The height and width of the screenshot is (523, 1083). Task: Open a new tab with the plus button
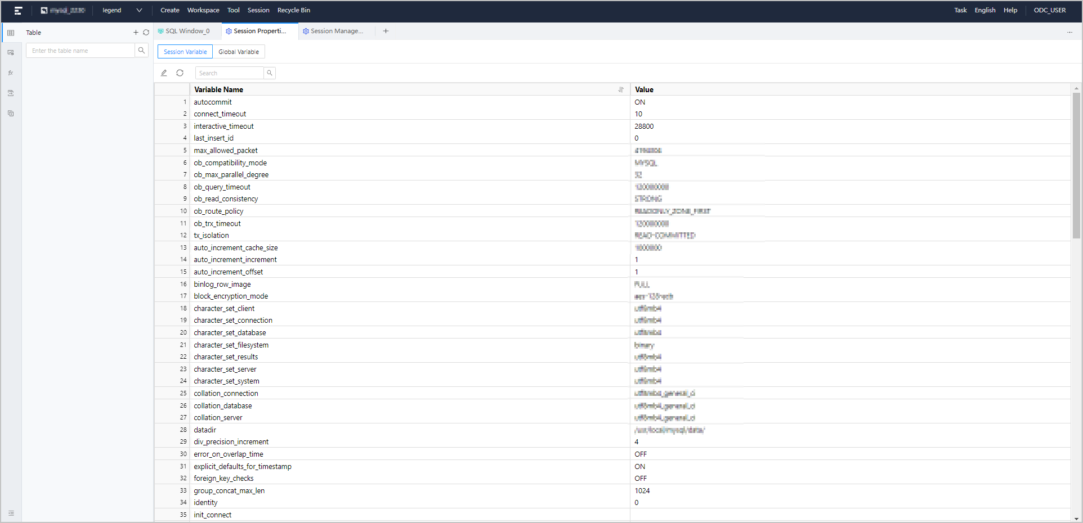click(x=386, y=31)
